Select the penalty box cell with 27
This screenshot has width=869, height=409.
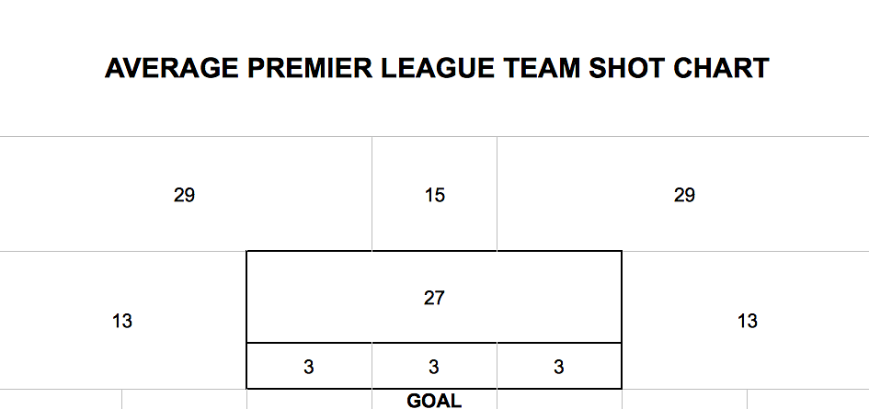[x=434, y=297]
